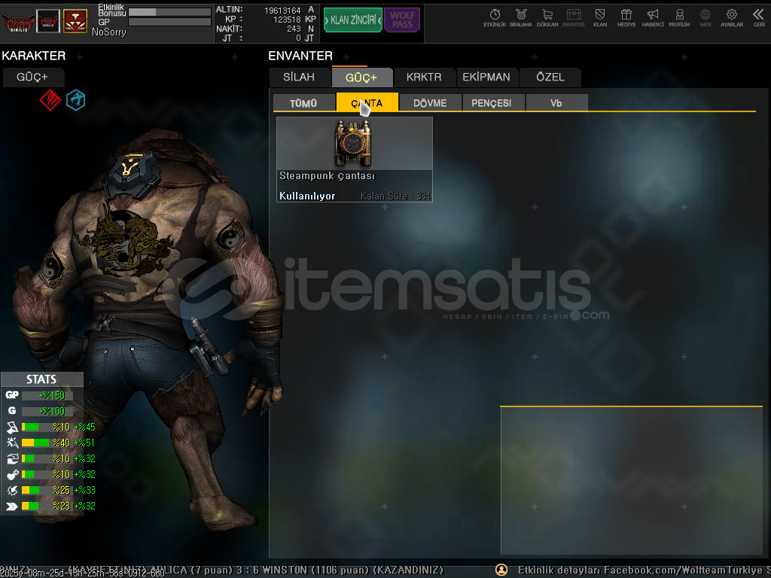Click the ENVANTER panel heading
This screenshot has height=578, width=771.
point(300,56)
